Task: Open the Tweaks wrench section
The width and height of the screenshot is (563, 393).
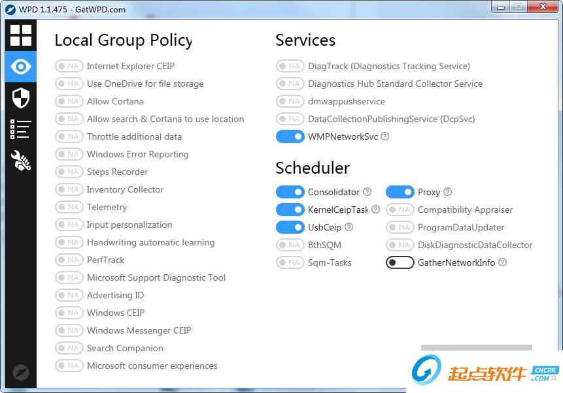Action: tap(21, 161)
